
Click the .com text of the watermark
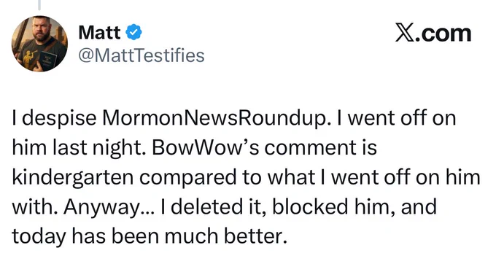[x=443, y=34]
